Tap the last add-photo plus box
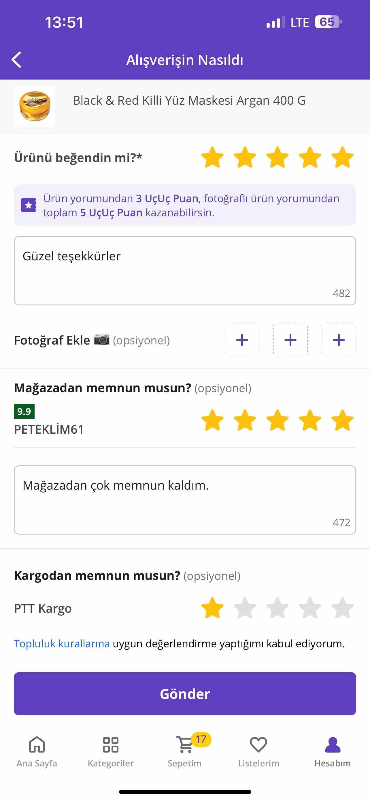Viewport: 370px width, 801px height. [339, 340]
